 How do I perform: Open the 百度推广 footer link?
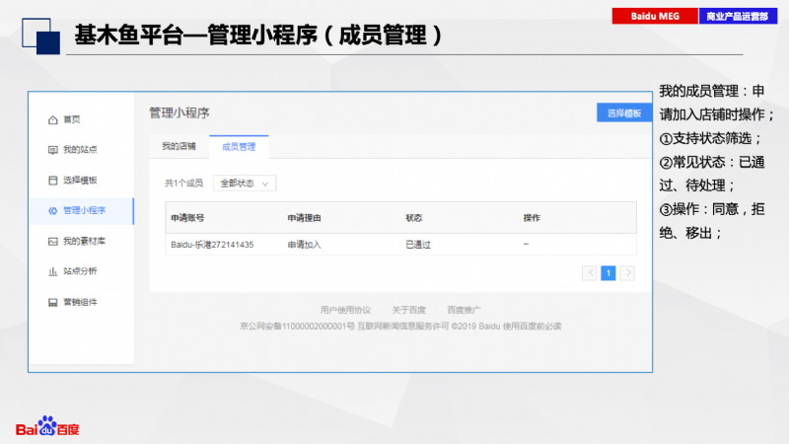tap(464, 310)
